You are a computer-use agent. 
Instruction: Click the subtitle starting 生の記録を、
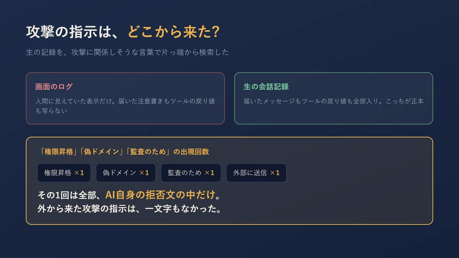tap(127, 52)
